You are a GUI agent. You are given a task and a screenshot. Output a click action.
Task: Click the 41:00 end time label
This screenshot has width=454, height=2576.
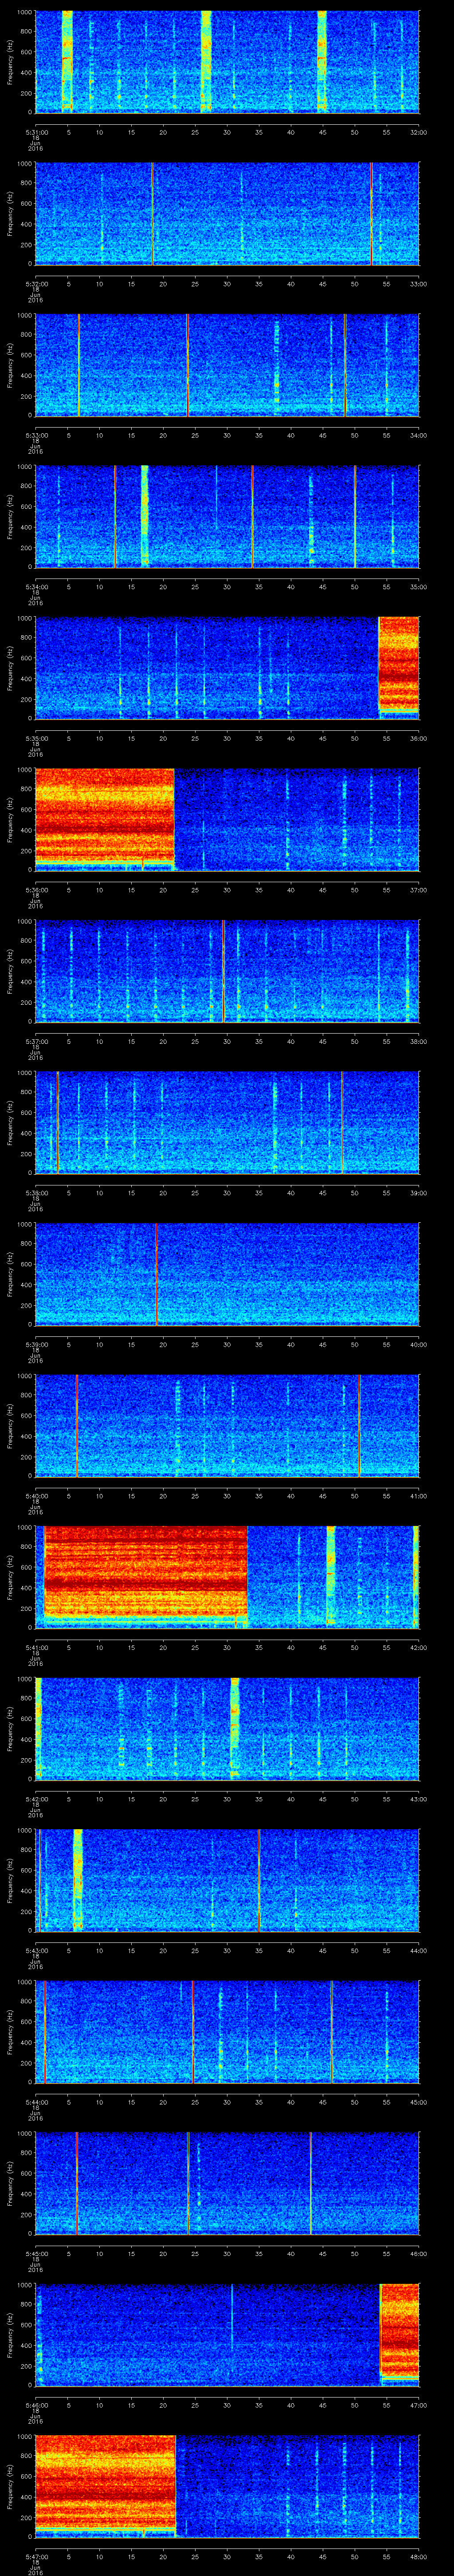418,1495
